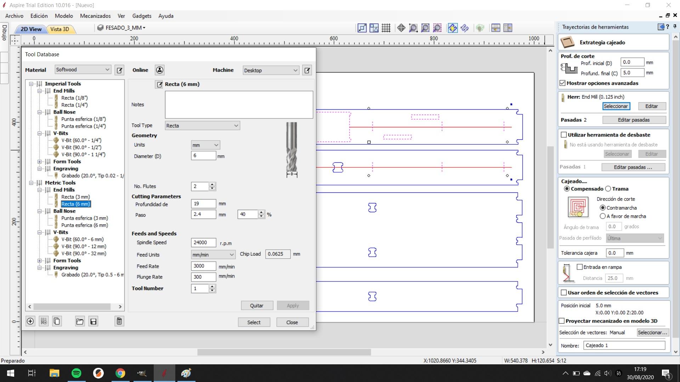Enable Entrada en rampa checkbox

(580, 267)
